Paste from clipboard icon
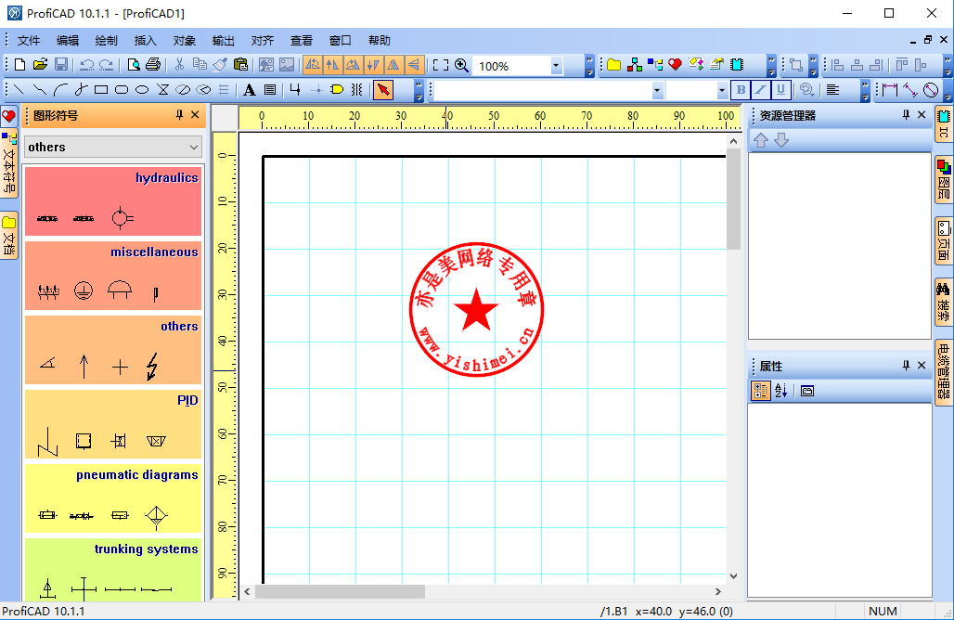 (x=241, y=65)
